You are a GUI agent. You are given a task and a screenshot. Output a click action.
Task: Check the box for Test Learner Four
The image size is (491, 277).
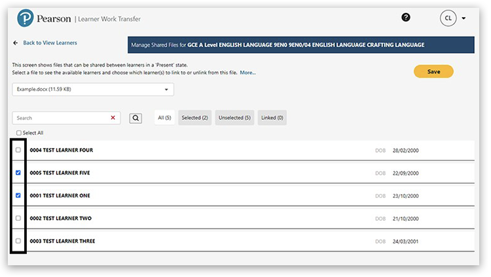point(18,150)
